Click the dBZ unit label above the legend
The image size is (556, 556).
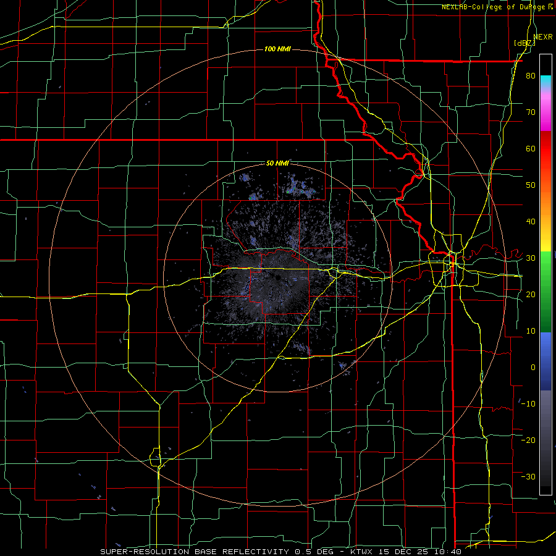pyautogui.click(x=524, y=43)
